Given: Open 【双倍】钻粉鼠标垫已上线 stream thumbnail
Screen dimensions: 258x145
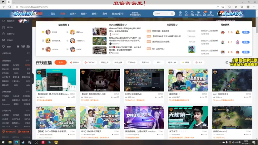Looking at the screenshot, I should click(x=100, y=80).
